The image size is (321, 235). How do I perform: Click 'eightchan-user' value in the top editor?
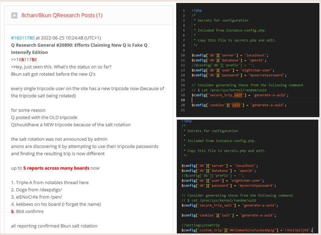click(x=256, y=70)
